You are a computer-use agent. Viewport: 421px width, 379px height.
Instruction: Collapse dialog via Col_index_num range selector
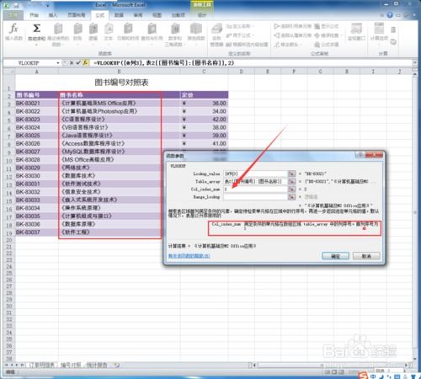(x=291, y=189)
